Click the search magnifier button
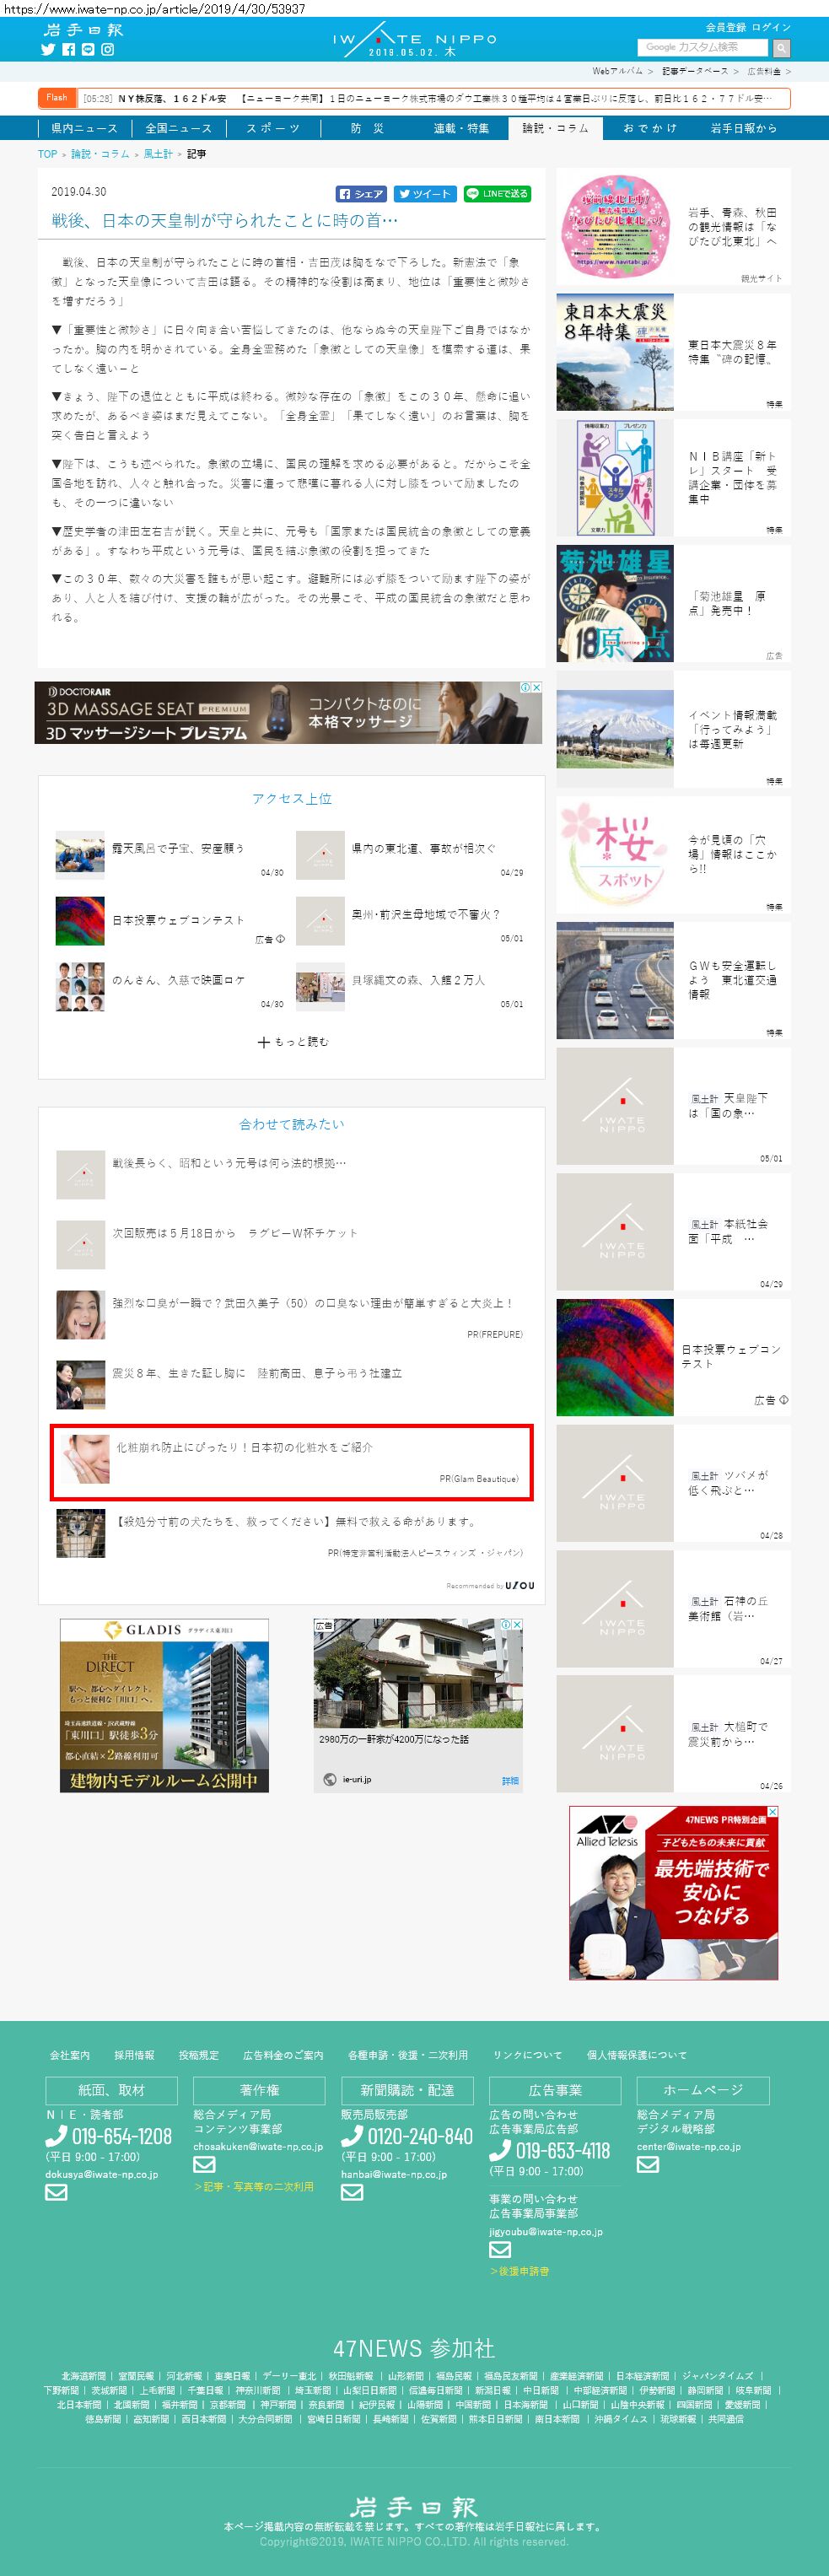The image size is (829, 2576). (x=781, y=47)
